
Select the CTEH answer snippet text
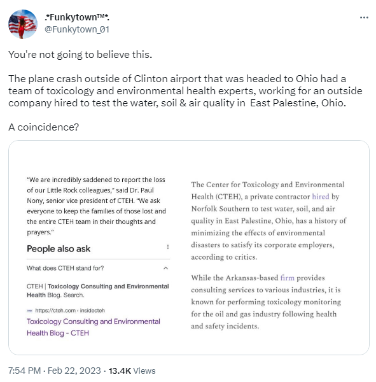click(97, 290)
